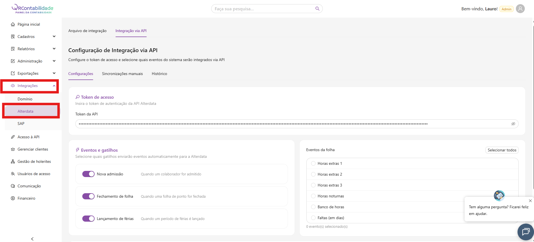Click the Gestão de holerites icon
The image size is (534, 242).
tap(13, 161)
